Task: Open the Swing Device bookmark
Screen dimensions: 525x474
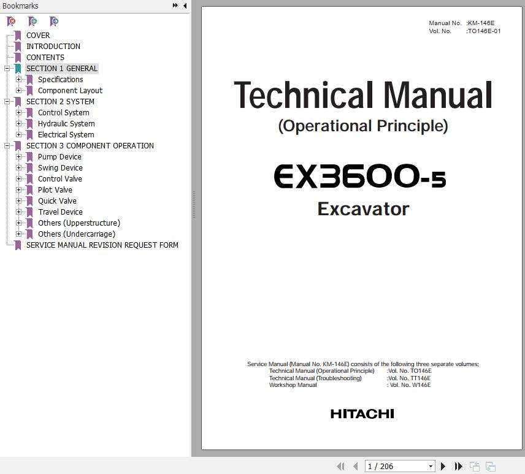Action: pos(60,168)
